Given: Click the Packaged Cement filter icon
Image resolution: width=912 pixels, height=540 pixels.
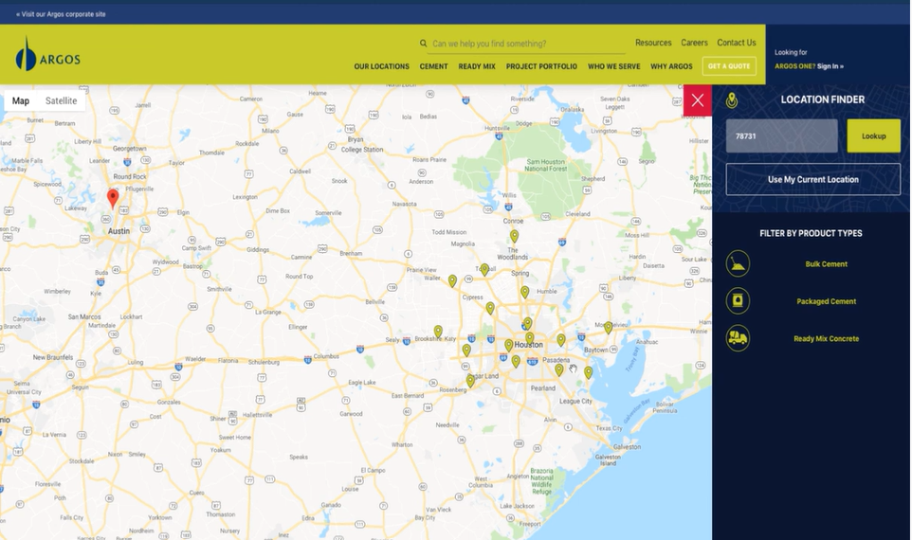Looking at the screenshot, I should 738,301.
